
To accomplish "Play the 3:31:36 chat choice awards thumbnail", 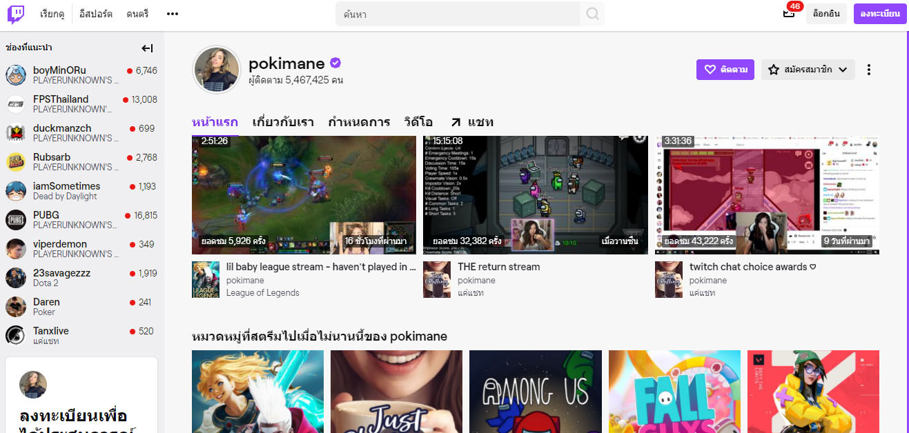I will [768, 194].
